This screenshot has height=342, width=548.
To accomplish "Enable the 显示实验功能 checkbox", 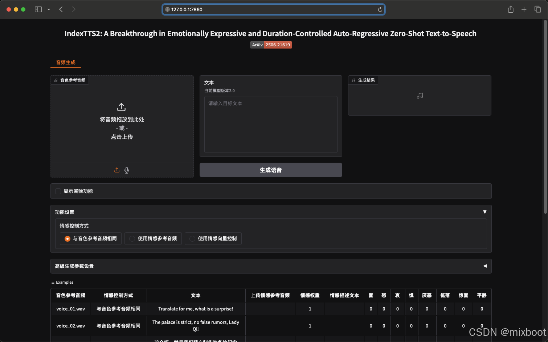I will pyautogui.click(x=58, y=191).
